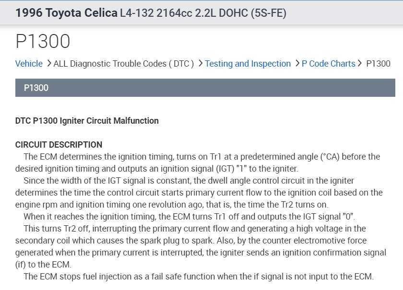Click the sentence starting 'When it reaches'
The width and height of the screenshot is (403, 290).
190,216
